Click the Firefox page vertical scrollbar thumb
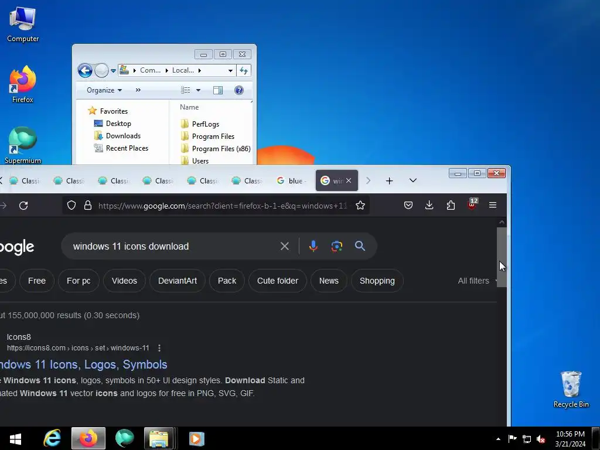Viewport: 600px width, 450px height. pos(502,257)
